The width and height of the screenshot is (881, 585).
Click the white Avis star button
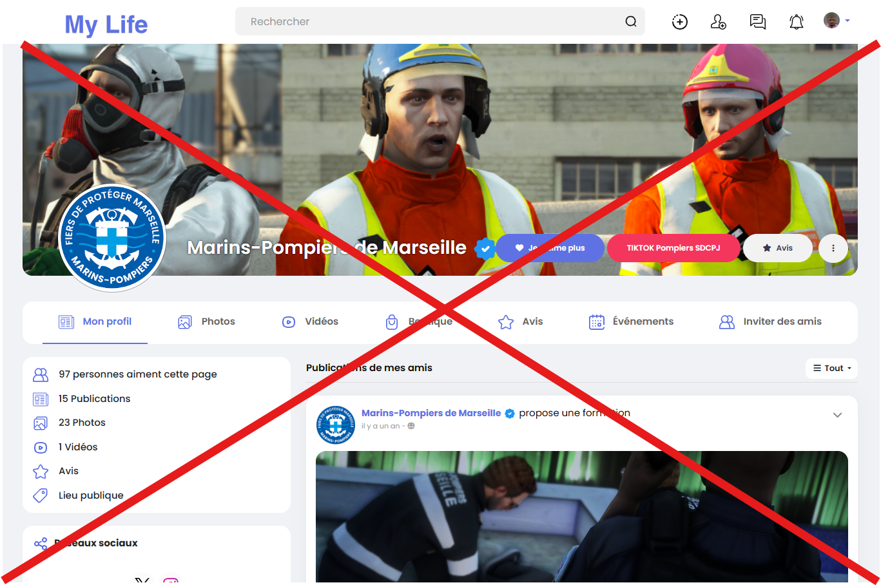click(x=777, y=248)
